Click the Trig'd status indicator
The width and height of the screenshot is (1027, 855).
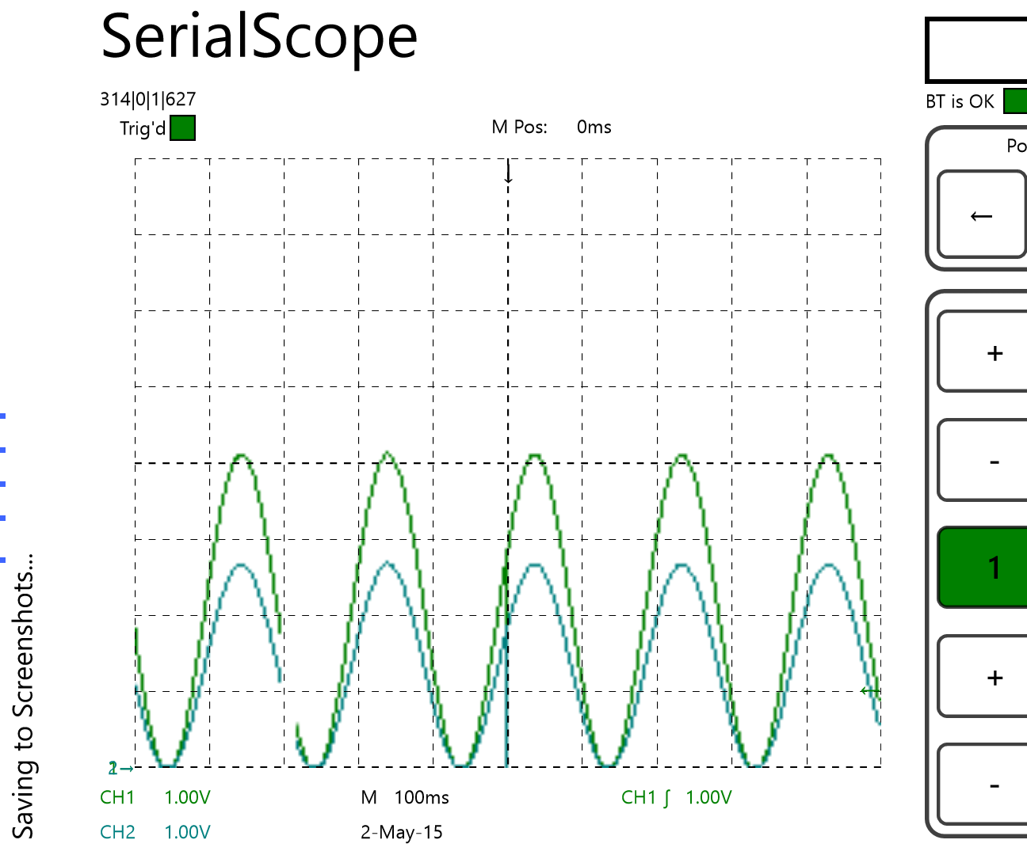point(181,127)
